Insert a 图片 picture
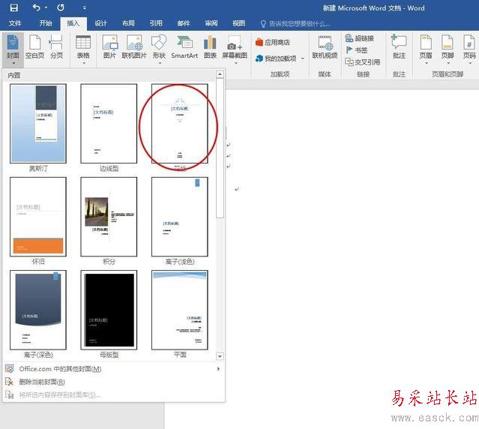 point(109,47)
